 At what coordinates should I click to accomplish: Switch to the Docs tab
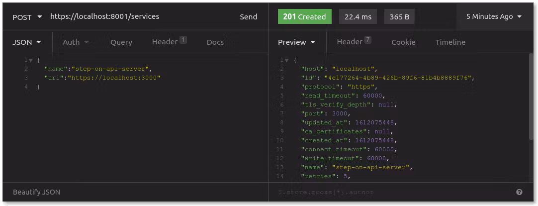tap(215, 42)
